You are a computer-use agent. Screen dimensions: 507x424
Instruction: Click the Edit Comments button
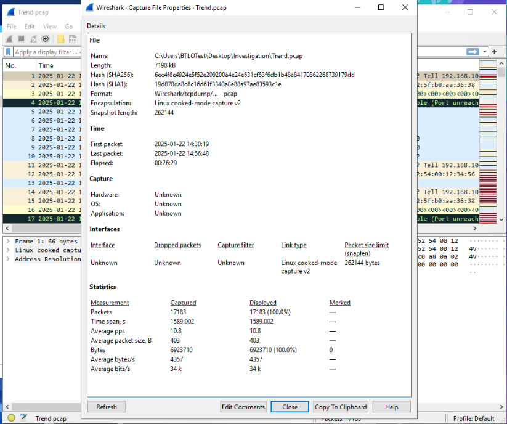[243, 407]
